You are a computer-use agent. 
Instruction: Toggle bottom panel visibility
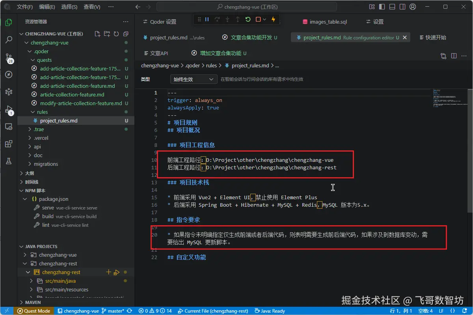(392, 7)
